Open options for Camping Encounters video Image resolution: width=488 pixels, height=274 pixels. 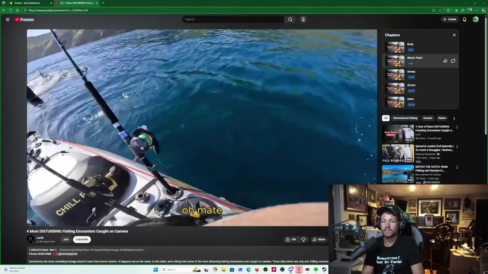coord(457,127)
